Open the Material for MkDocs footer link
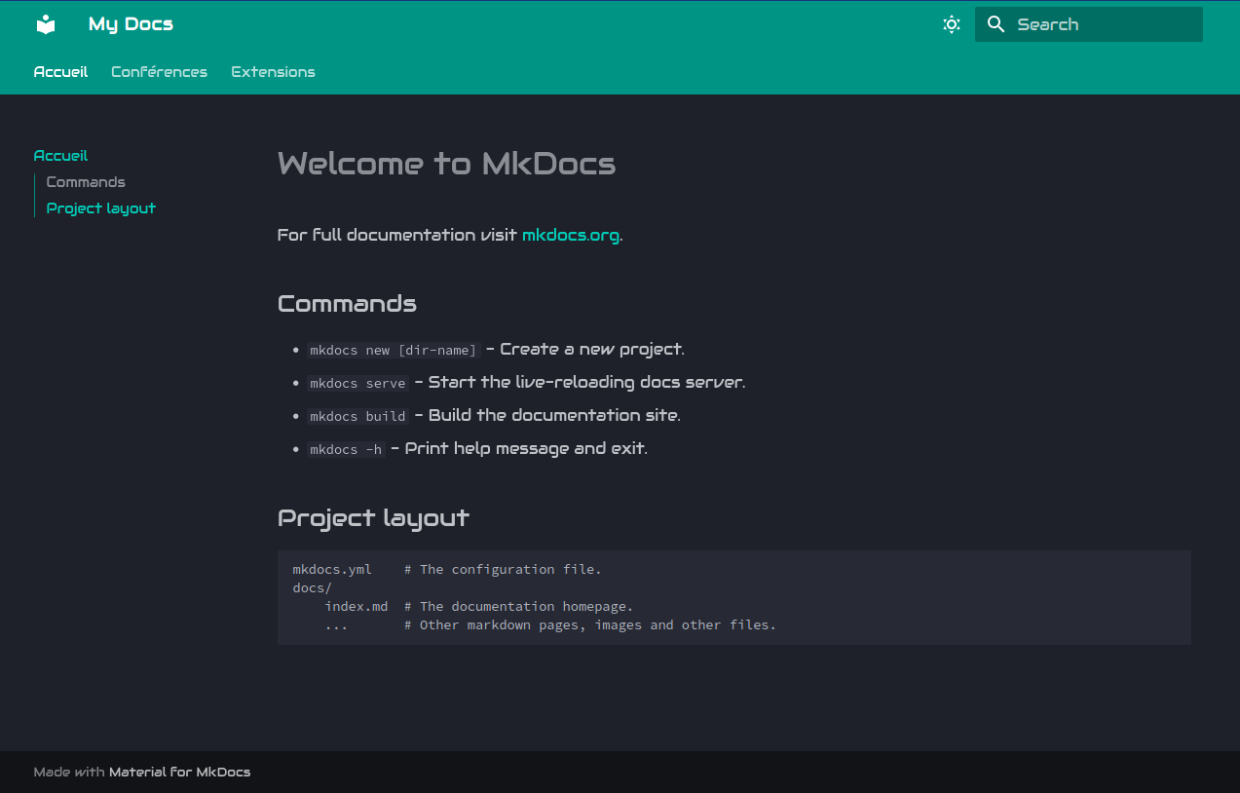Viewport: 1240px width, 793px height. click(x=179, y=772)
